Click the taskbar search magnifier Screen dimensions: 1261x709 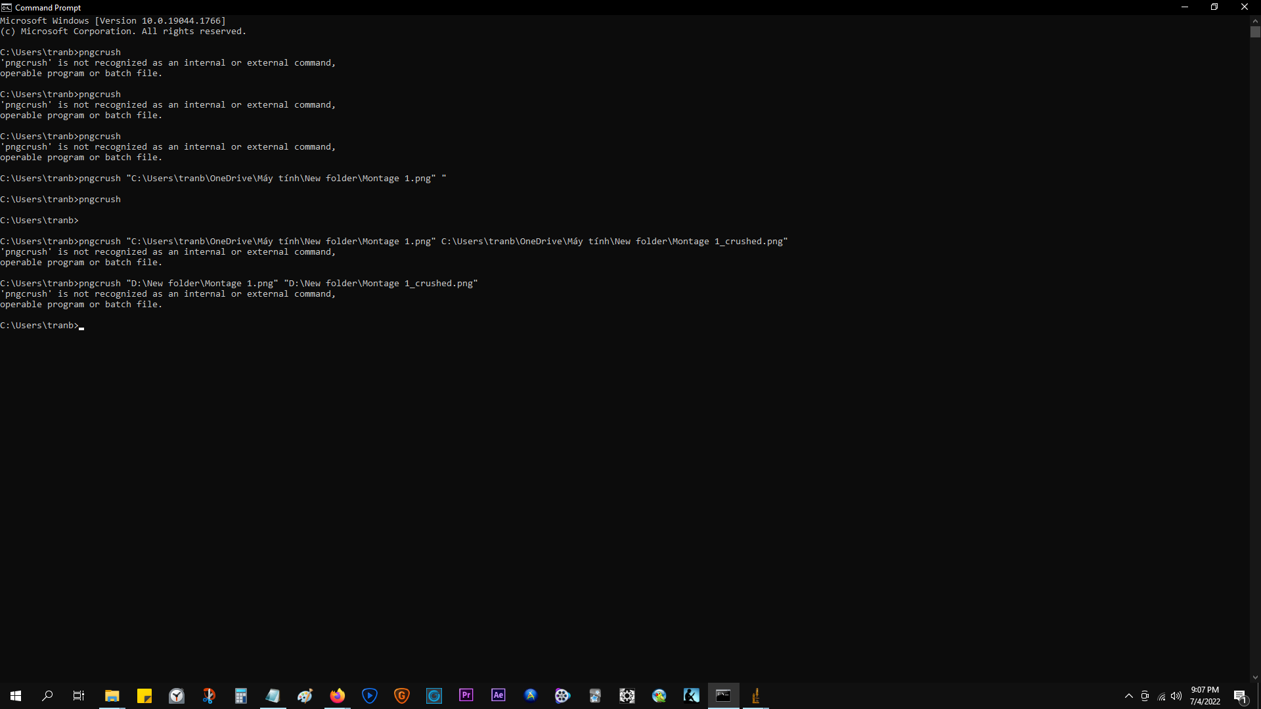(47, 696)
